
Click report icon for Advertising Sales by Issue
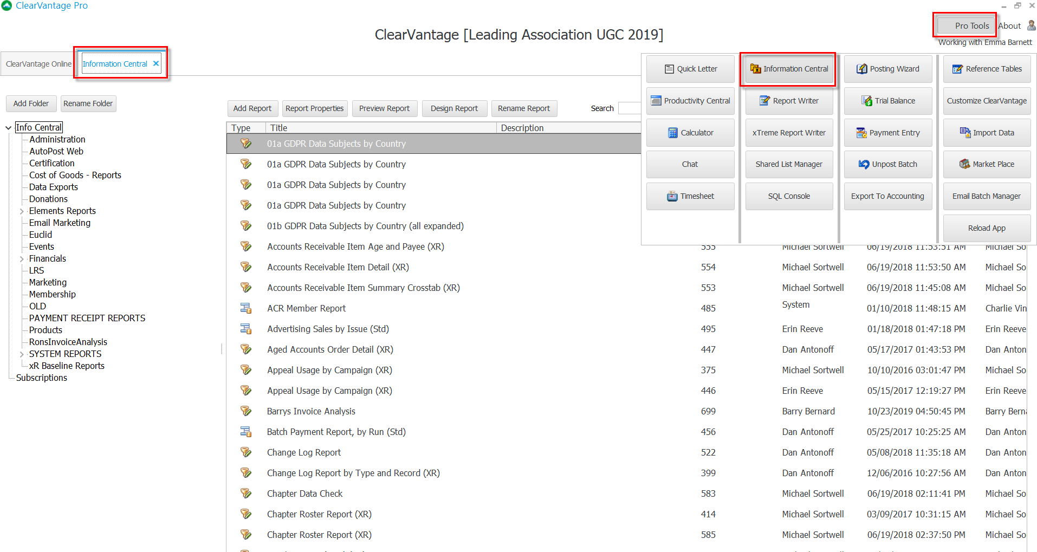tap(246, 329)
